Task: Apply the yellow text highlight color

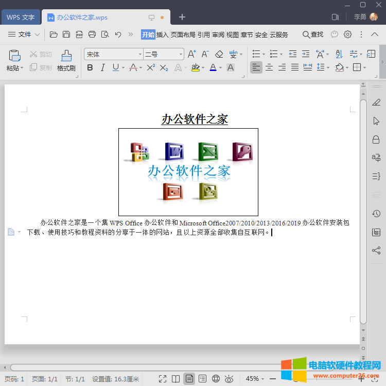Action: click(x=195, y=67)
